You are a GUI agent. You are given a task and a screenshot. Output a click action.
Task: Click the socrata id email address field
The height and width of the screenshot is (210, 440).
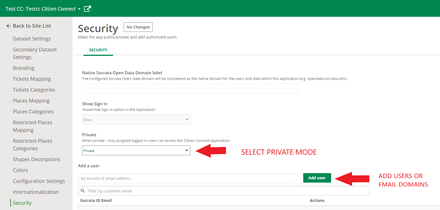pyautogui.click(x=186, y=178)
